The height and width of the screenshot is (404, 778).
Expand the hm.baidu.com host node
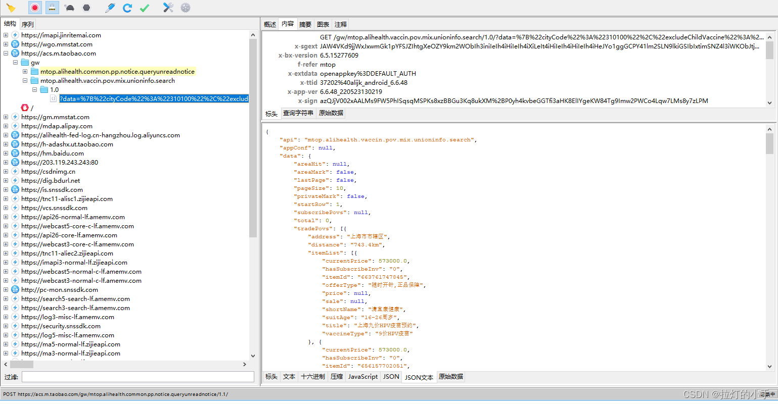tap(6, 154)
